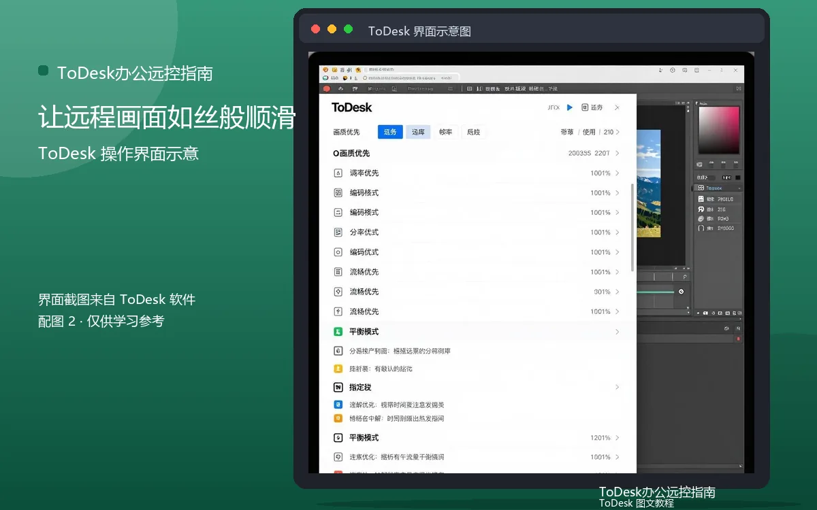Image resolution: width=817 pixels, height=510 pixels.
Task: Click the blue play triangle in ToDesk header
Action: [x=570, y=107]
